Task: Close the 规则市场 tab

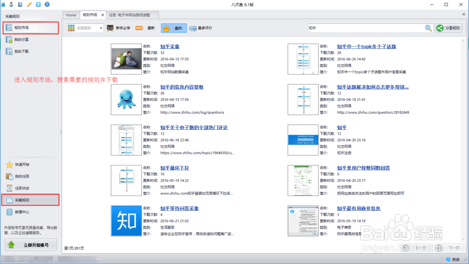Action: pos(103,15)
